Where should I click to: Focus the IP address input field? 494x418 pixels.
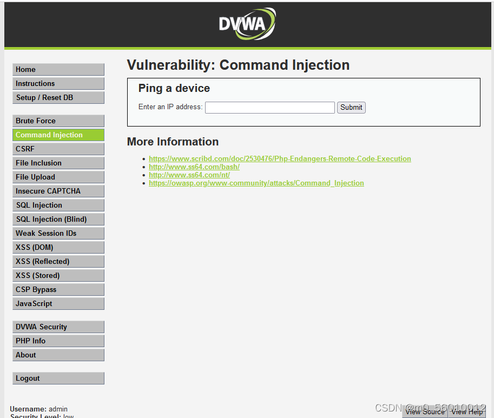(x=270, y=107)
